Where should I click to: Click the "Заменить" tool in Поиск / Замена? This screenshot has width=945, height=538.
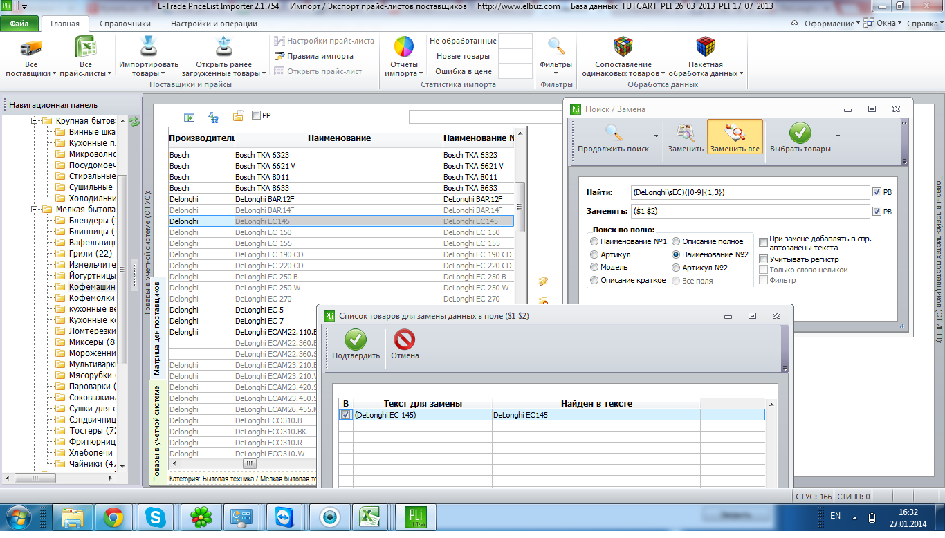click(686, 138)
